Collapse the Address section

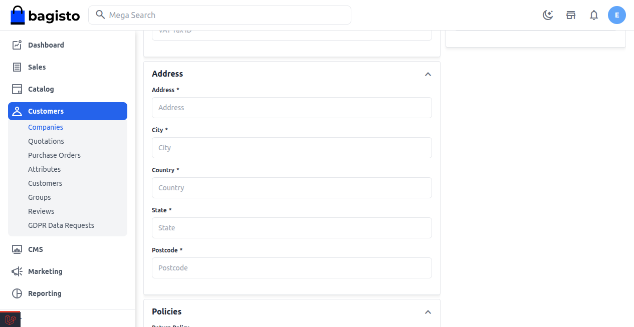[428, 74]
